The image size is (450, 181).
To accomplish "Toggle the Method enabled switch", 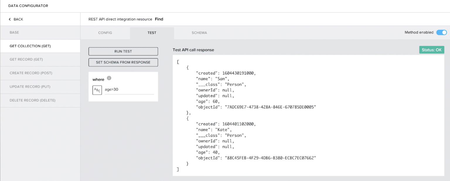I will pyautogui.click(x=441, y=32).
